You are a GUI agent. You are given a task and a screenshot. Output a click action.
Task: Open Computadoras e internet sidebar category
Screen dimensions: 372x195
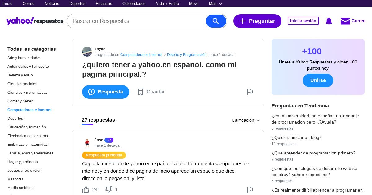(29, 110)
